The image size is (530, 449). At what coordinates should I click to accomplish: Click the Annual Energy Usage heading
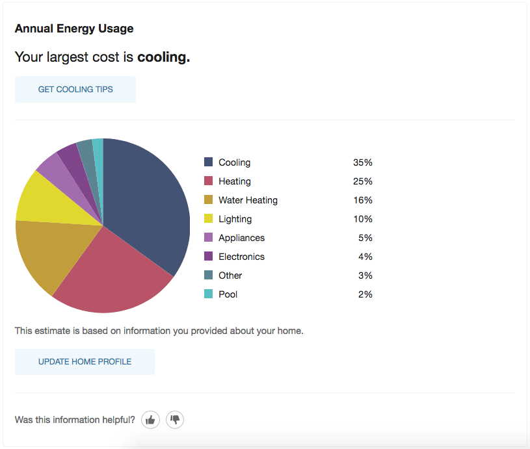pyautogui.click(x=73, y=28)
